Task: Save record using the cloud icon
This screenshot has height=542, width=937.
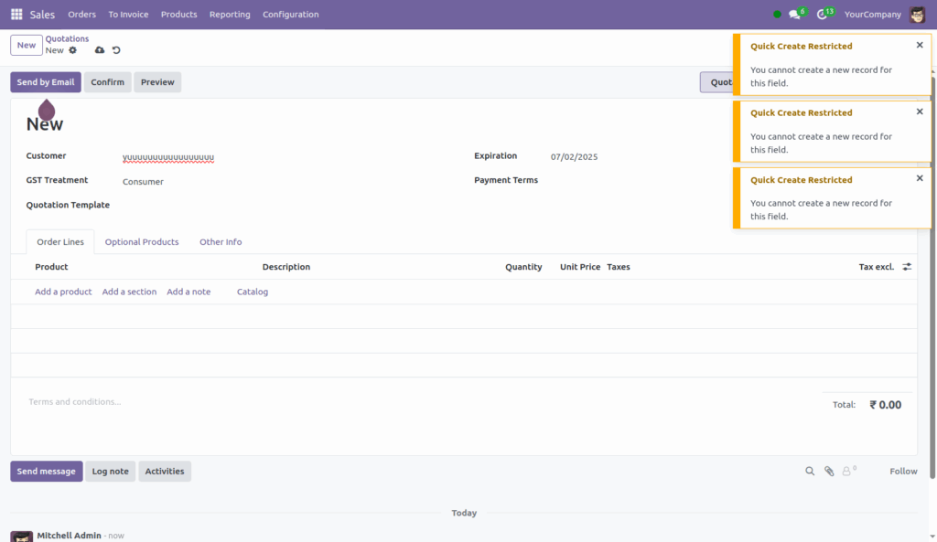Action: point(99,50)
